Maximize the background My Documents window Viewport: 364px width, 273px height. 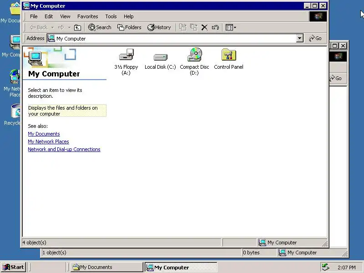[334, 46]
